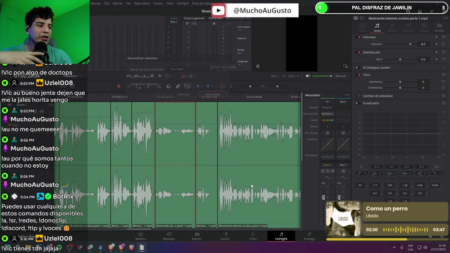Screen dimensions: 450x253
Task: Click the meter settings sliders icon
Action: (258, 66)
